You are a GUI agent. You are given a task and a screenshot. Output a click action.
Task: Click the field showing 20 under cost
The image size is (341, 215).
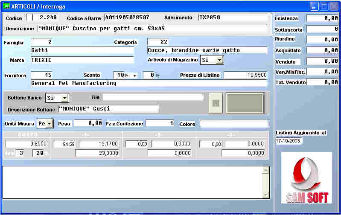39,153
